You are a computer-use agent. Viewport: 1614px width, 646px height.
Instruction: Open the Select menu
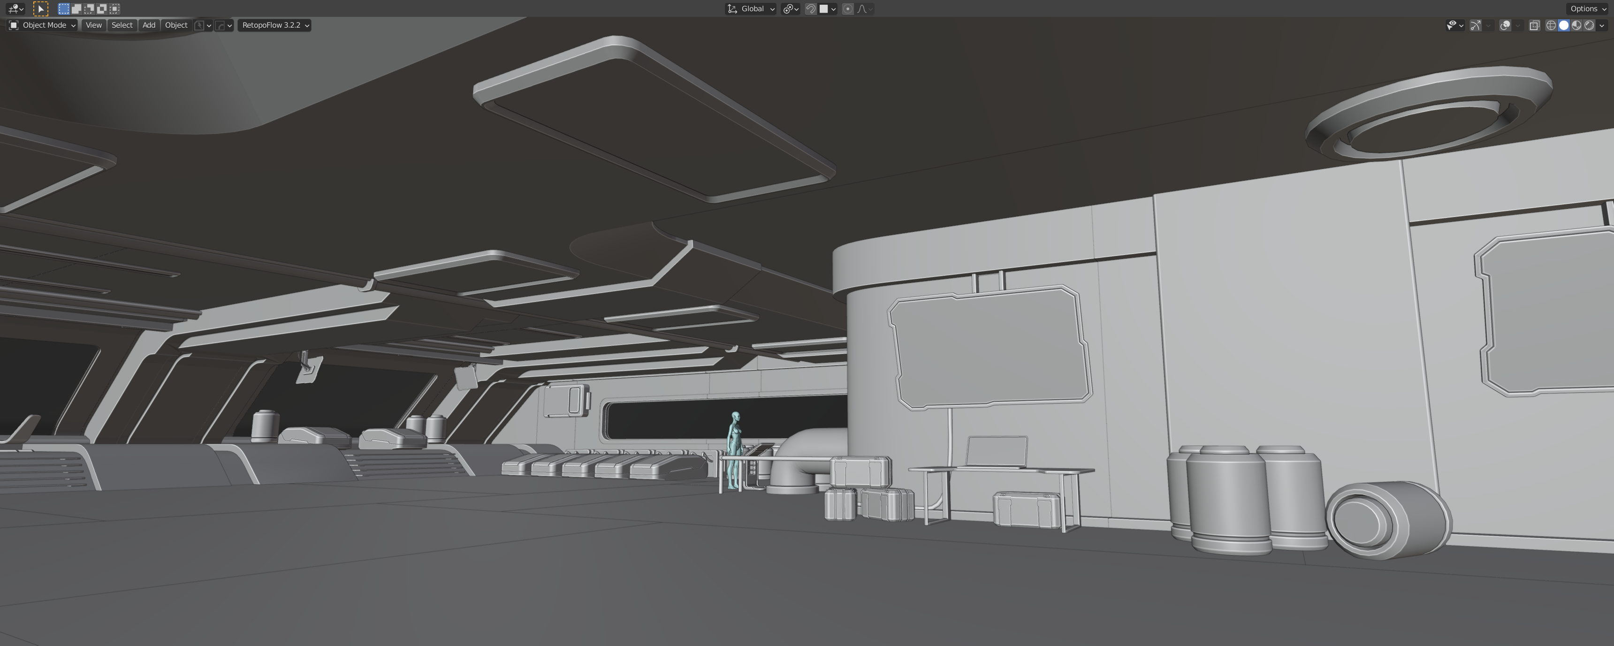pyautogui.click(x=122, y=25)
